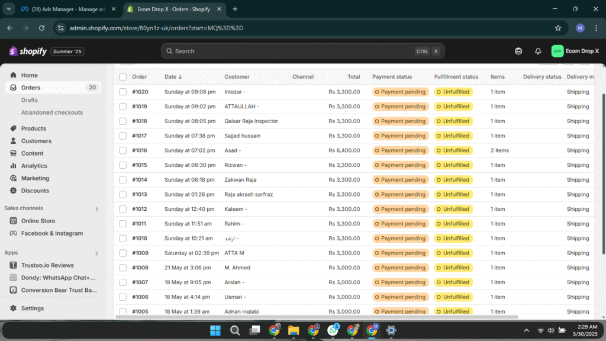
Task: Check the box for order #1016
Action: point(123,150)
